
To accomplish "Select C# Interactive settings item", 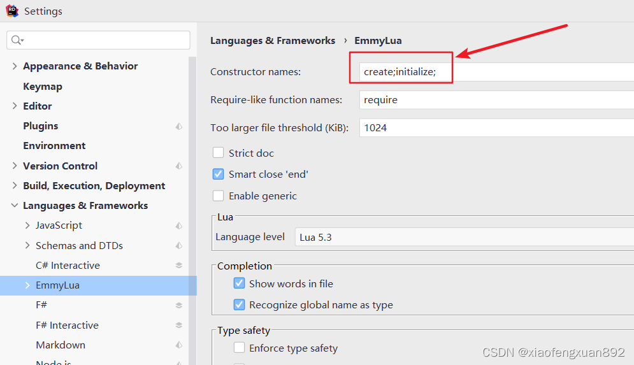I will pos(68,266).
